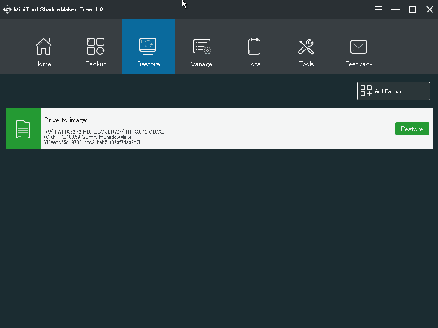Close the ShadowMaker window

pos(429,9)
